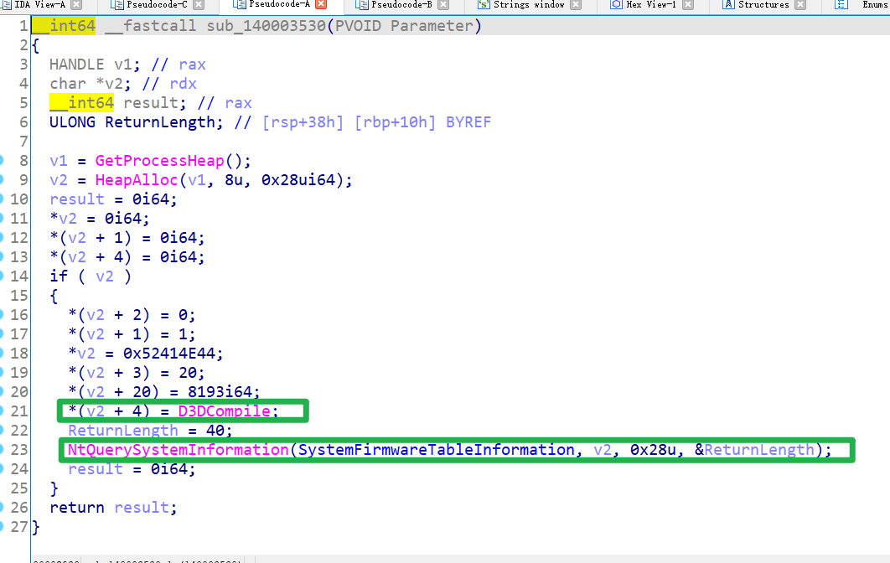Click the 0x28u argument on line 23

(653, 450)
